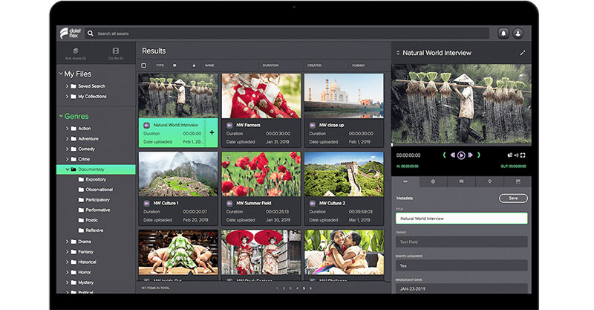Click the Owner text field
The image size is (594, 310).
[x=461, y=242]
